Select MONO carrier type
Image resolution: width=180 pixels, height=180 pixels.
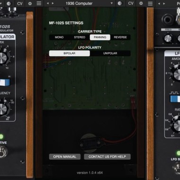coord(59,37)
